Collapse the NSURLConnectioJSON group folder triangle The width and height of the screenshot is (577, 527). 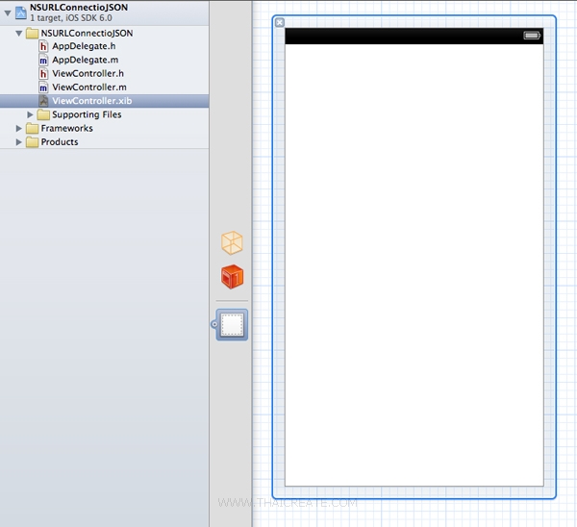(x=20, y=33)
